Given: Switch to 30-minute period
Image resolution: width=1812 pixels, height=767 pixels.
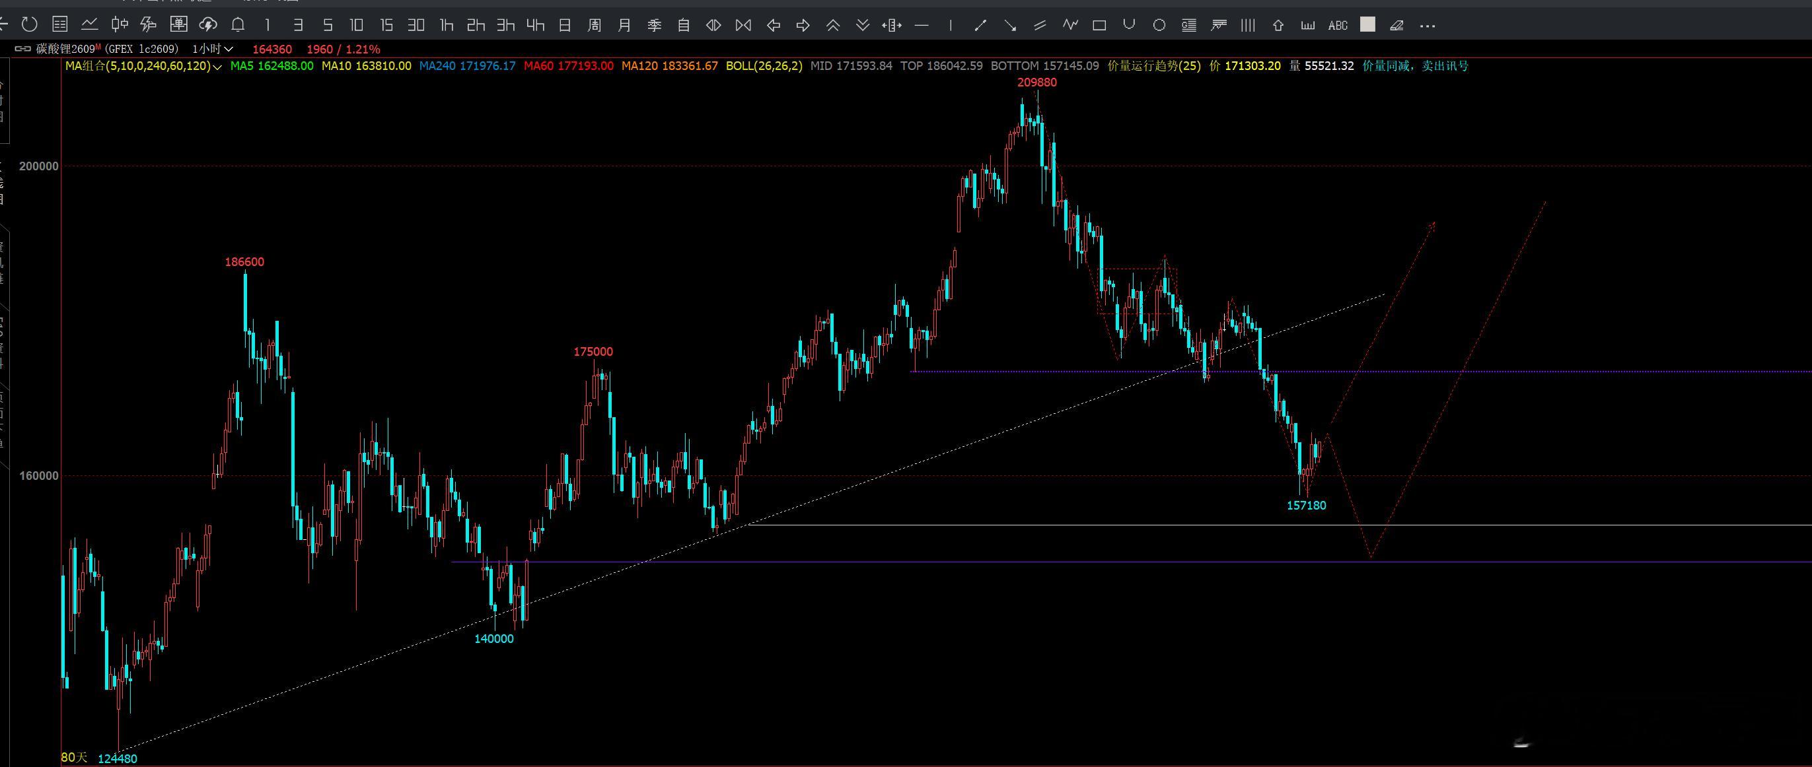Looking at the screenshot, I should pos(416,25).
